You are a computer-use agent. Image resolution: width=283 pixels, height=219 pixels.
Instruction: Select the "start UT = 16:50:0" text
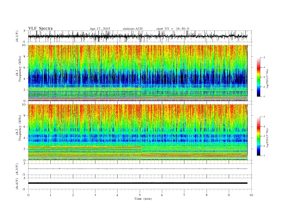[x=173, y=29]
